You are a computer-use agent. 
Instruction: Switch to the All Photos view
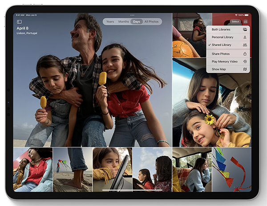[152, 22]
